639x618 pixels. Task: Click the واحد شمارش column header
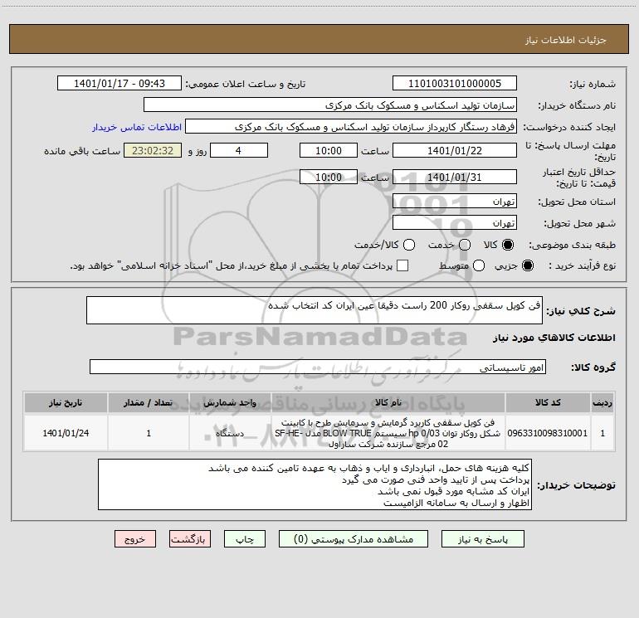click(230, 402)
